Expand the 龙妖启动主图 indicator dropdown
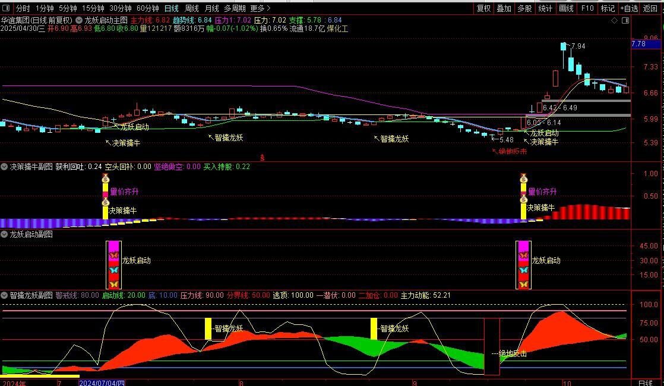This screenshot has height=386, width=664. [79, 20]
